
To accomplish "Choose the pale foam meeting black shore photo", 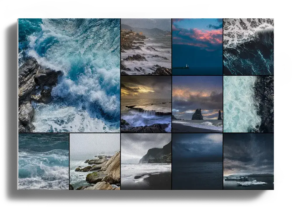I will (x=248, y=104).
